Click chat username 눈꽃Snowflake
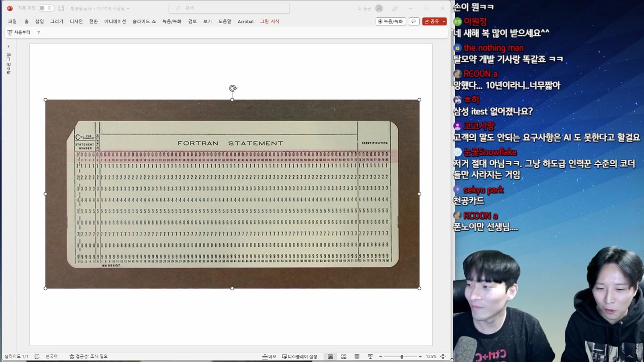Viewport: 644px width, 362px height. click(x=490, y=152)
